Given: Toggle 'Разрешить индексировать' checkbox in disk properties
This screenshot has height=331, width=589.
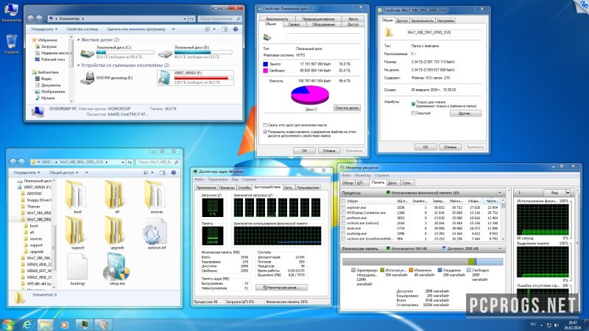Looking at the screenshot, I should click(265, 132).
